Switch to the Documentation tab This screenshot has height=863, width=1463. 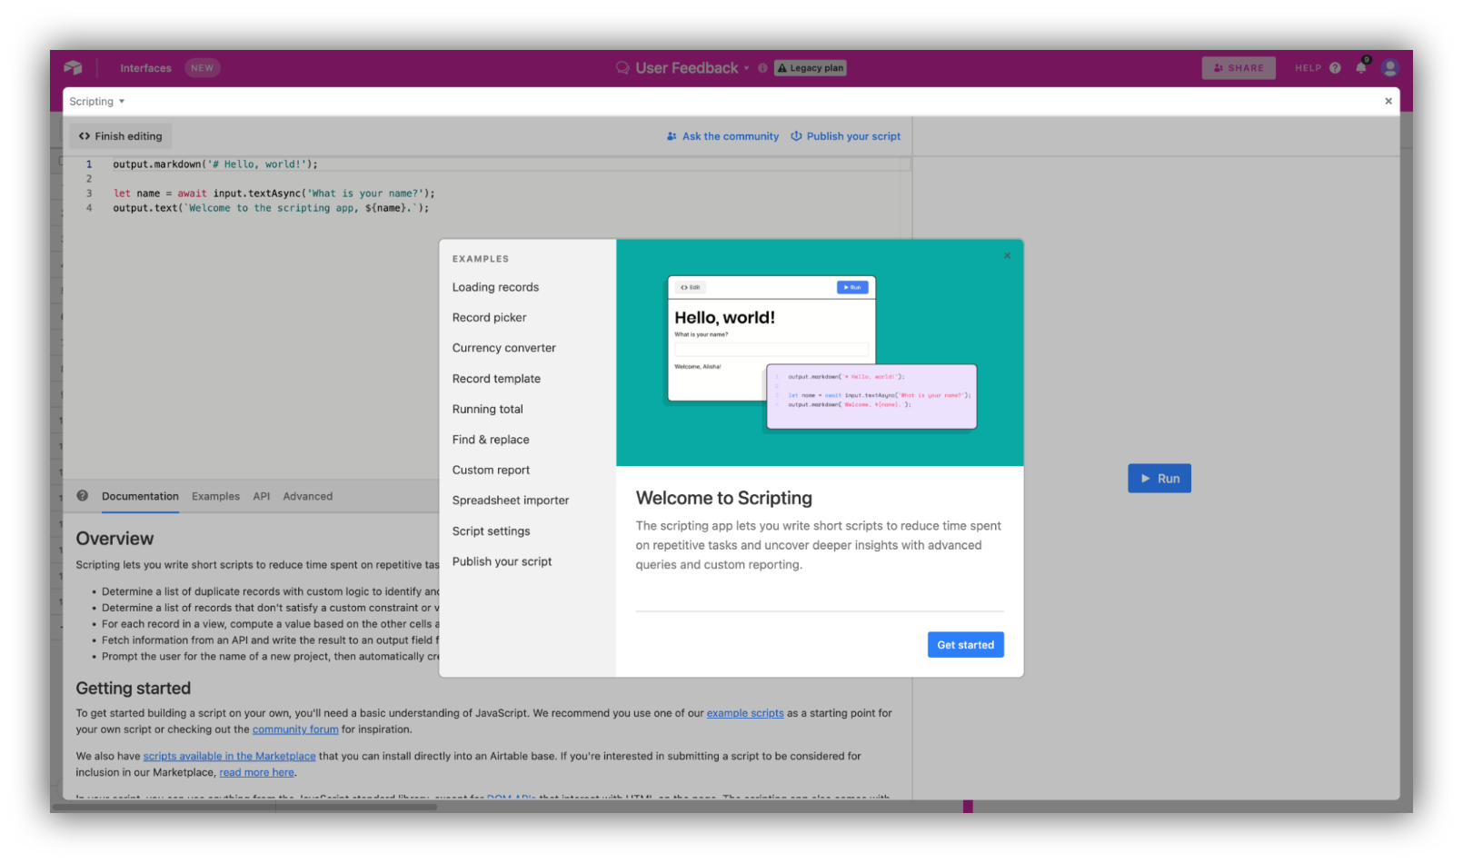[x=140, y=496]
